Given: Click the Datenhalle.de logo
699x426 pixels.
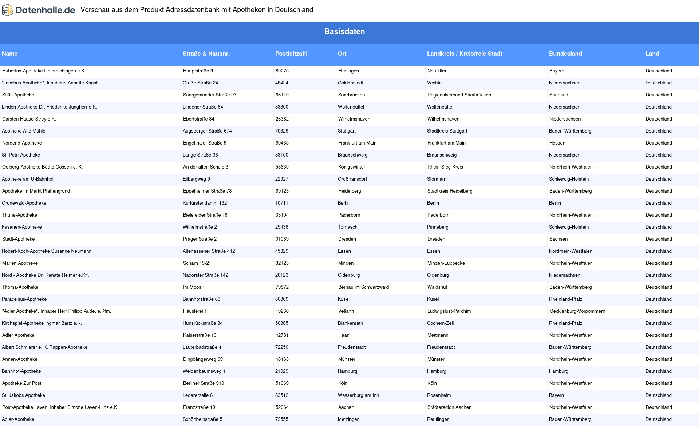Looking at the screenshot, I should (x=39, y=10).
